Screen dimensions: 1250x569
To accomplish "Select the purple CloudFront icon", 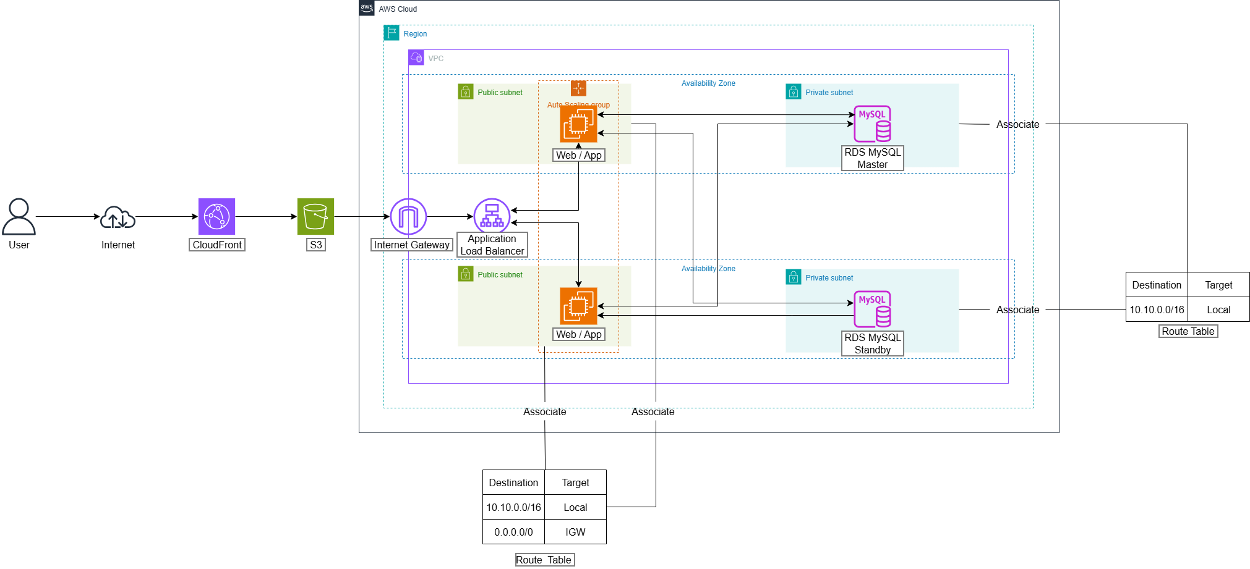I will [216, 216].
